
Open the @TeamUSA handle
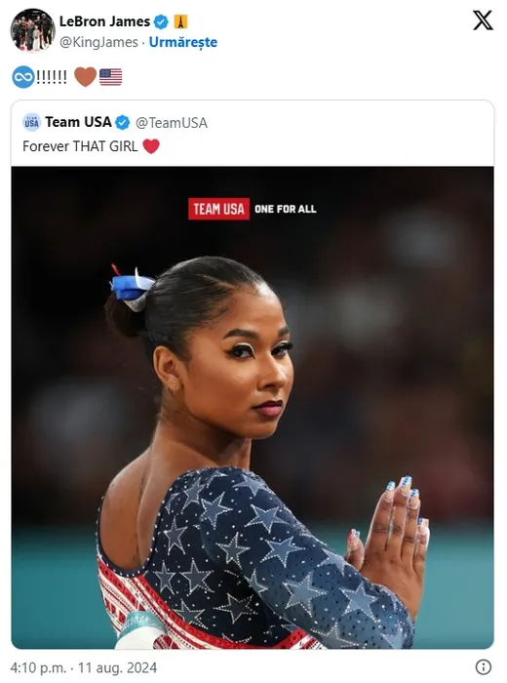(x=172, y=123)
